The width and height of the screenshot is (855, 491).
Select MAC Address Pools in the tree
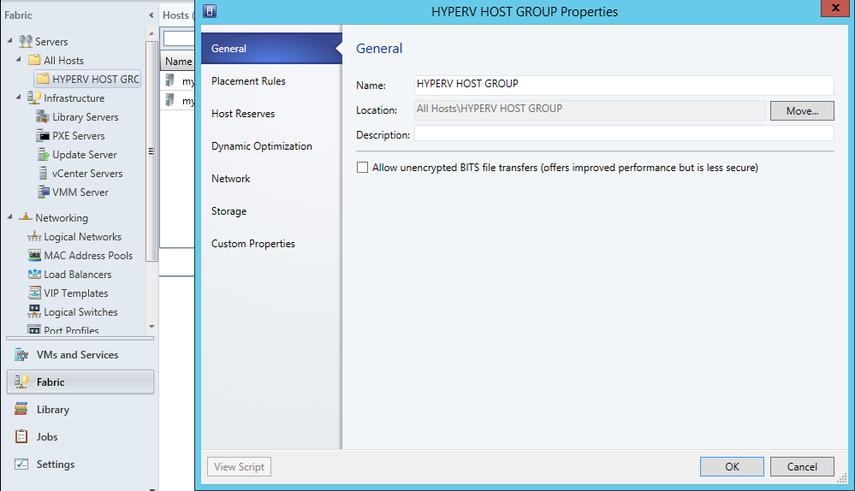click(88, 255)
